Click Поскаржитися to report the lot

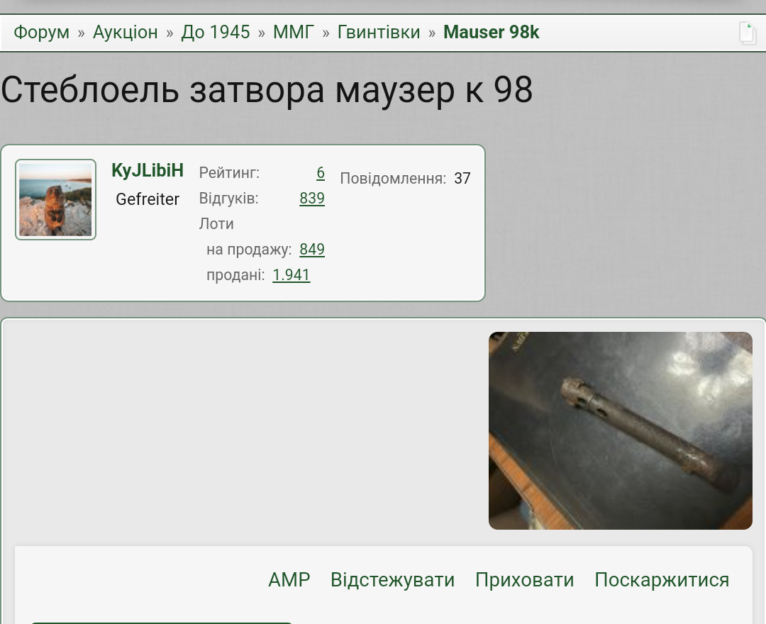click(x=662, y=580)
